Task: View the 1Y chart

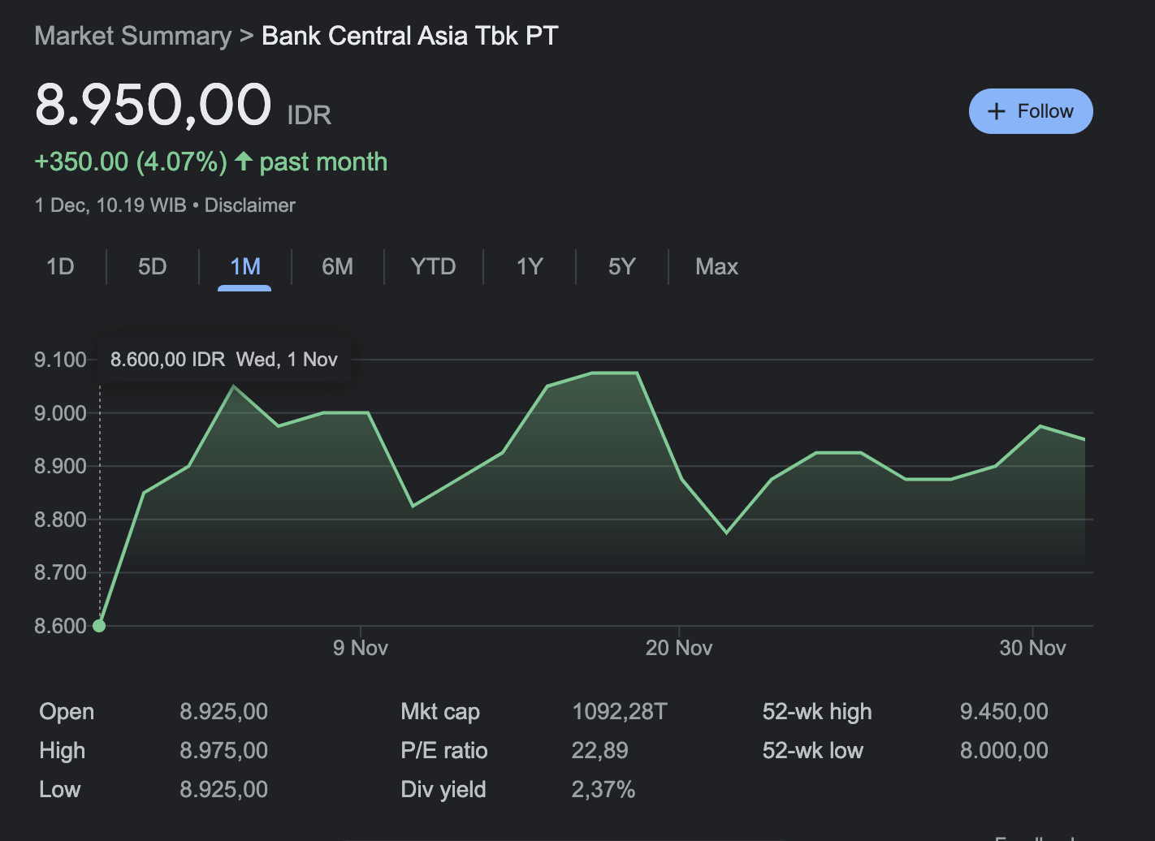Action: pyautogui.click(x=529, y=266)
